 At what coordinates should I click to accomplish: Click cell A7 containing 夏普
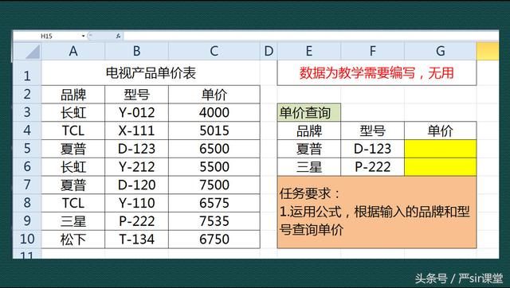[x=73, y=185]
